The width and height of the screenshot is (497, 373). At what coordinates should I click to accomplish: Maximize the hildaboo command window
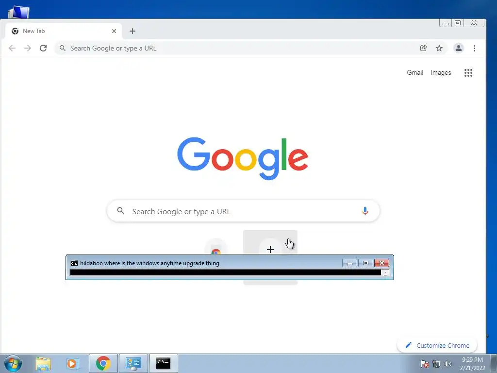click(x=365, y=263)
